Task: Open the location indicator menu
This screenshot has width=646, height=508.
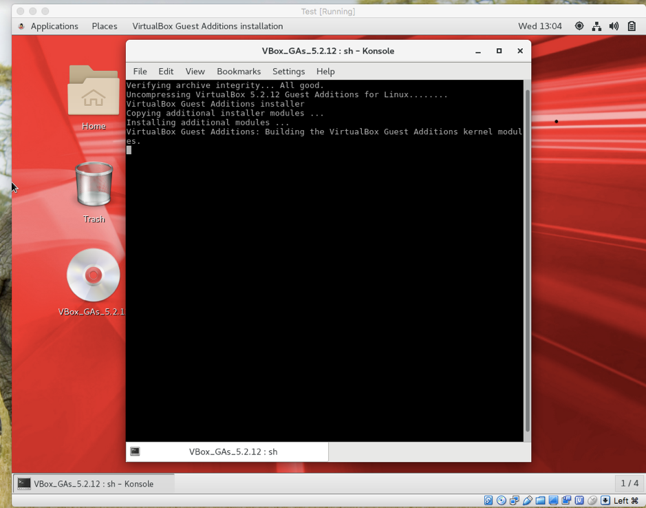Action: (579, 25)
